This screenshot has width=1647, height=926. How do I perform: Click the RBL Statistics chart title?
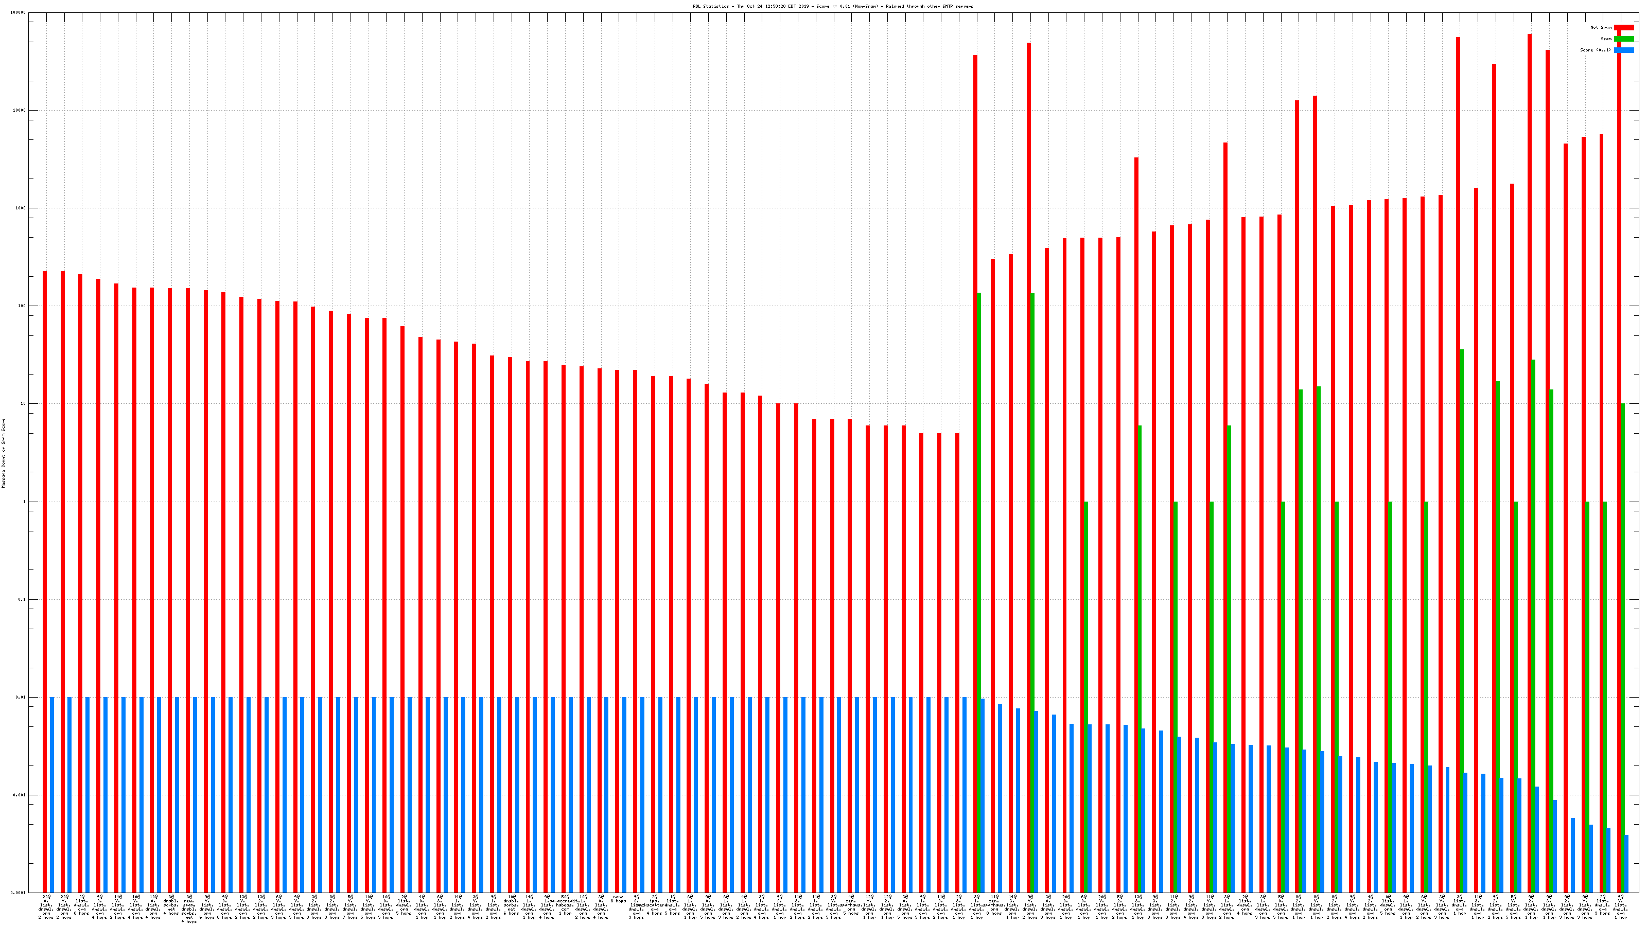click(832, 6)
